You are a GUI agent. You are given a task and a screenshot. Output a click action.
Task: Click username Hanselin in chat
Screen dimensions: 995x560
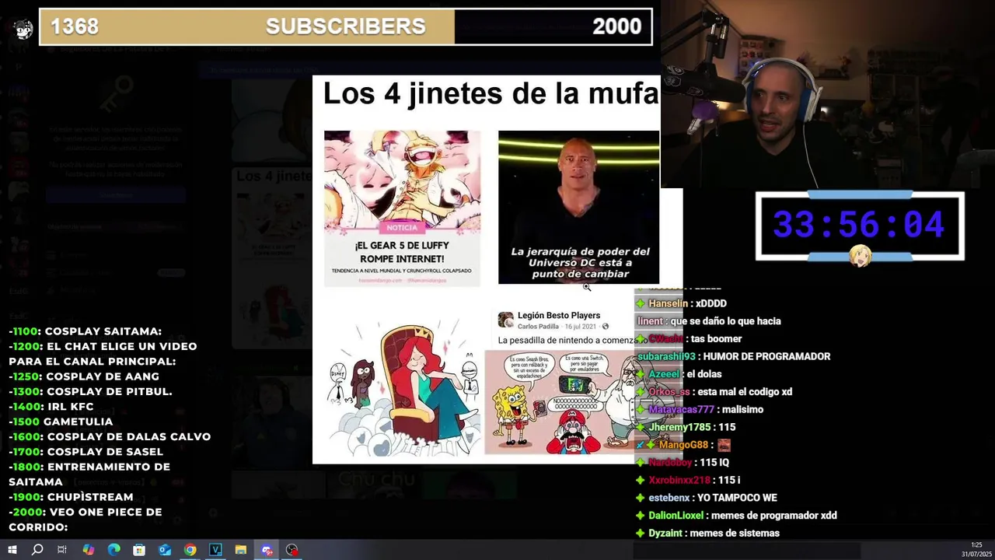point(668,303)
